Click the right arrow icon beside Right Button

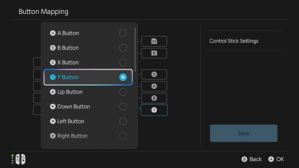pos(53,136)
